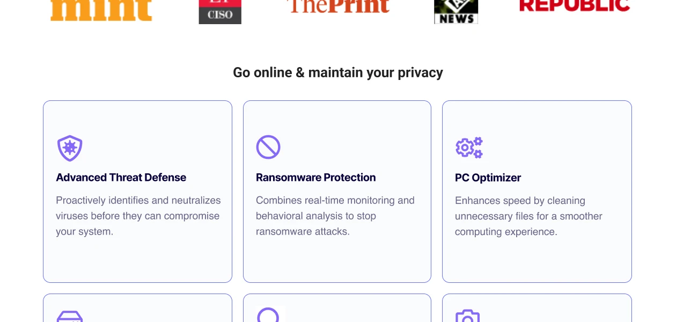
Task: Open the Mint logo
Action: coord(101,11)
